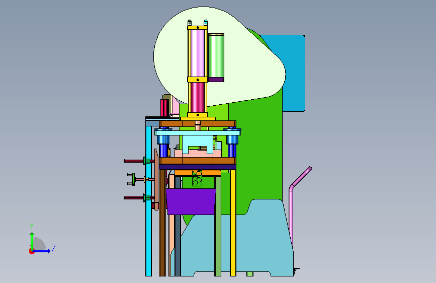The width and height of the screenshot is (436, 283).
Task: Select the red block above left table
Action: click(164, 108)
